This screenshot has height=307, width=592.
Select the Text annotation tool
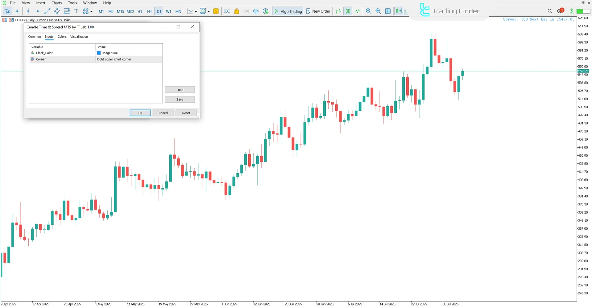point(76,11)
